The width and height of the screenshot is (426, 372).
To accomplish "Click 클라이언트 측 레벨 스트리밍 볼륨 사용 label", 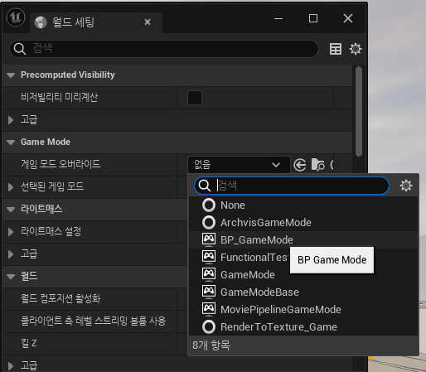I will 94,321.
